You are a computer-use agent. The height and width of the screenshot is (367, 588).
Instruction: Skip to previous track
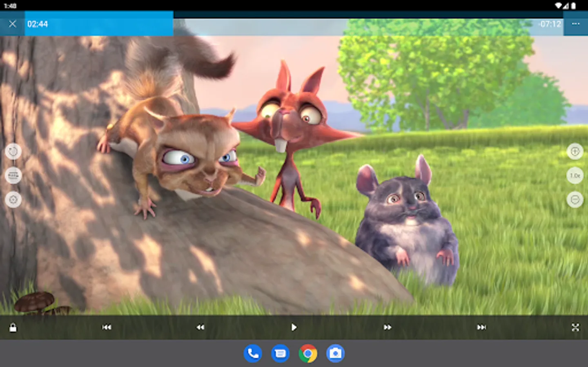[x=107, y=327]
